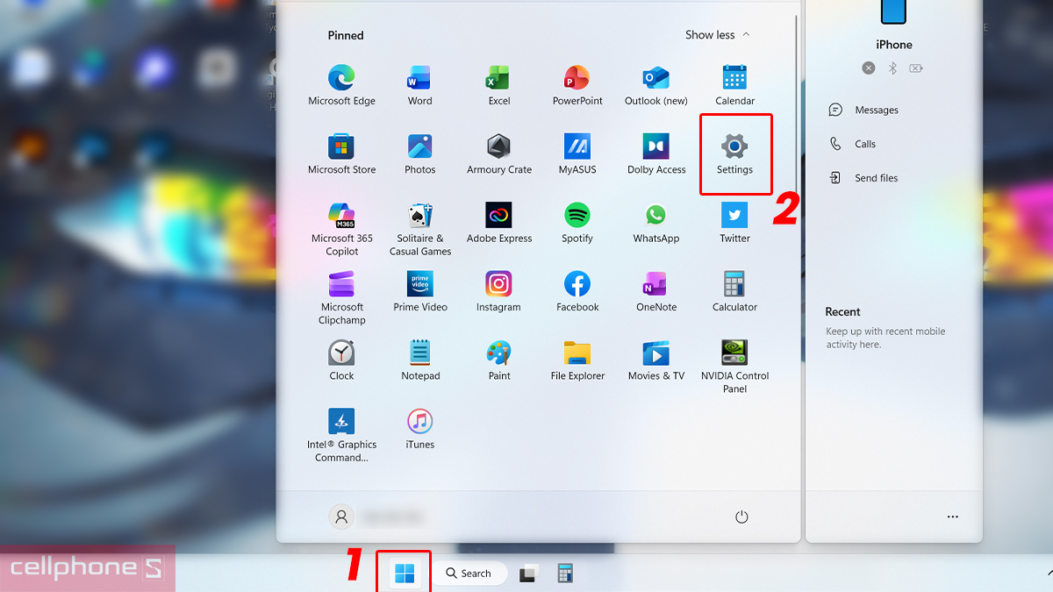Launch Adobe Express

click(499, 224)
